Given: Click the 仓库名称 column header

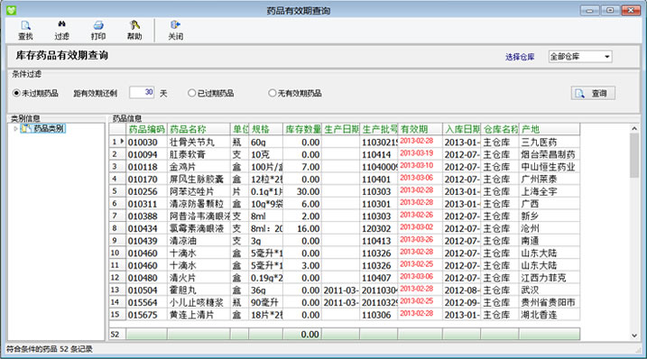Looking at the screenshot, I should [x=500, y=129].
